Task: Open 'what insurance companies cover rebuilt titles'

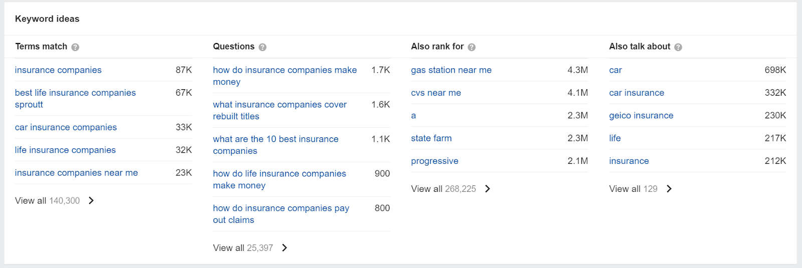Action: (280, 110)
